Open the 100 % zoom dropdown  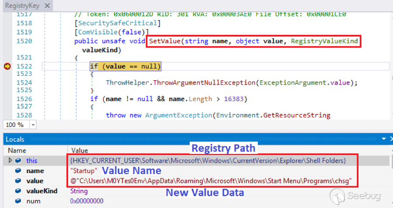coord(33,125)
